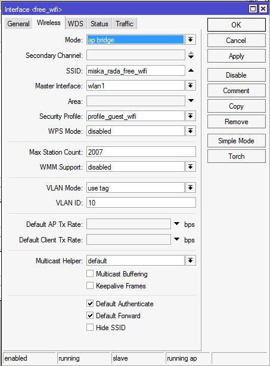
Task: Remove the free_wifi interface
Action: 236,122
